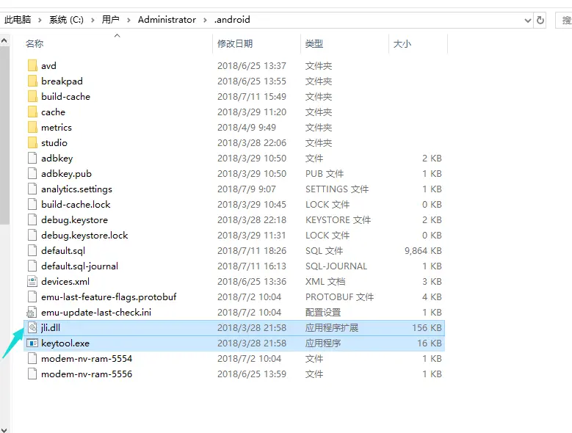The height and width of the screenshot is (433, 572).
Task: Click the 2018/4/9 9:49 modified date
Action: click(247, 127)
